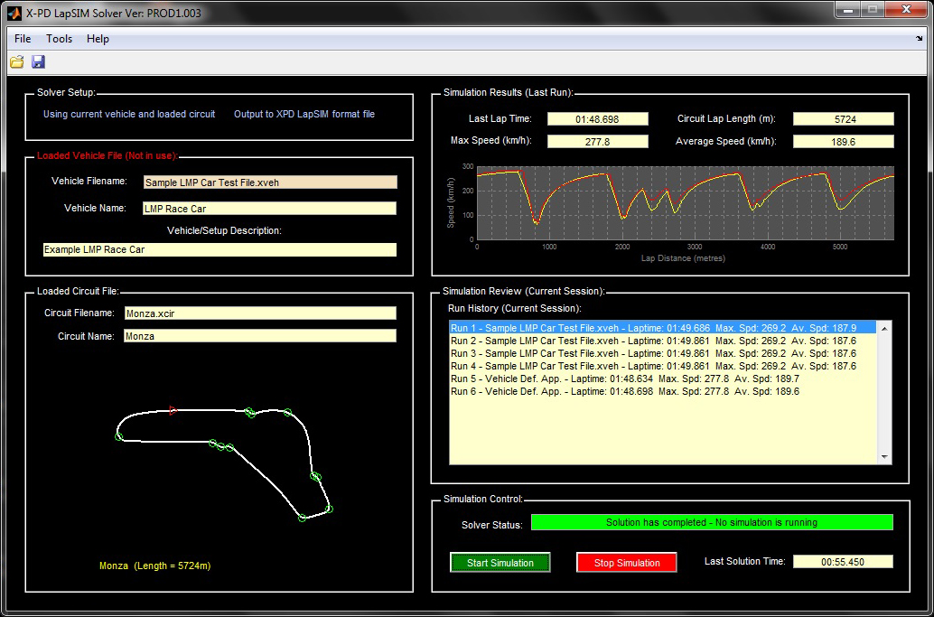Open the Tools menu
This screenshot has height=617, width=934.
(x=60, y=39)
